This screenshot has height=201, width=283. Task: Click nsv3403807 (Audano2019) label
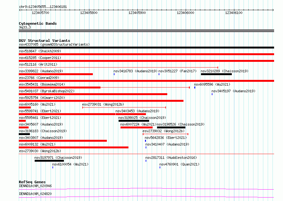[41, 138]
